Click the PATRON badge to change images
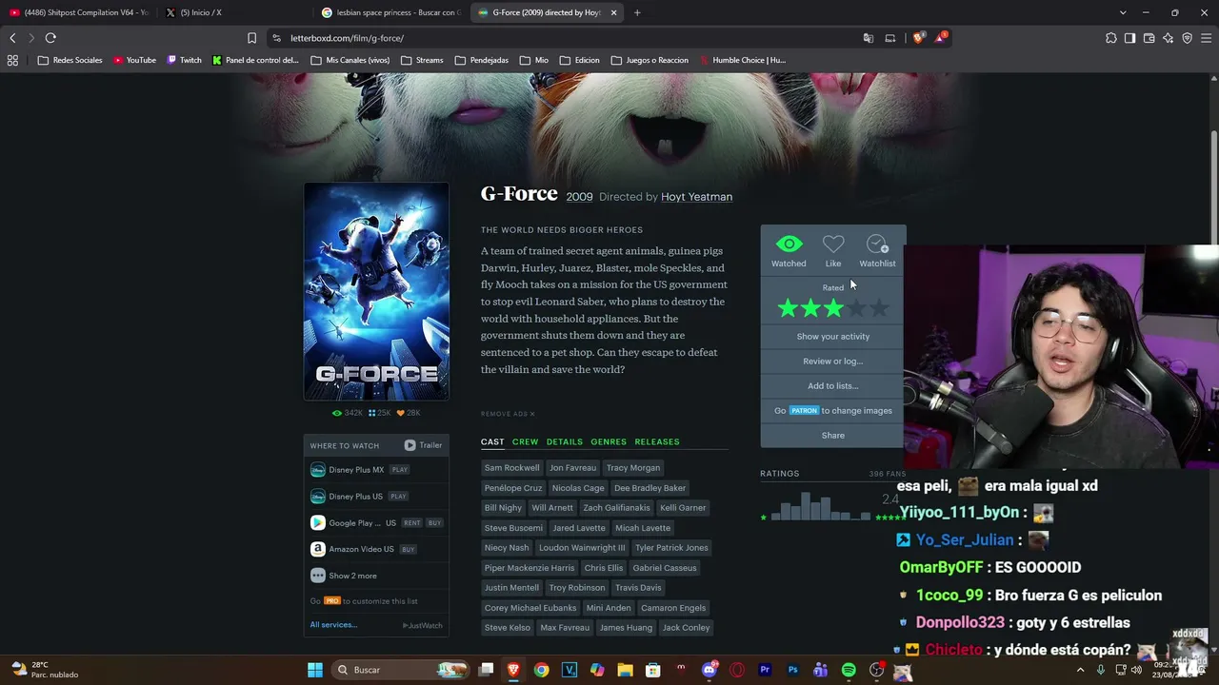1219x685 pixels. tap(804, 411)
